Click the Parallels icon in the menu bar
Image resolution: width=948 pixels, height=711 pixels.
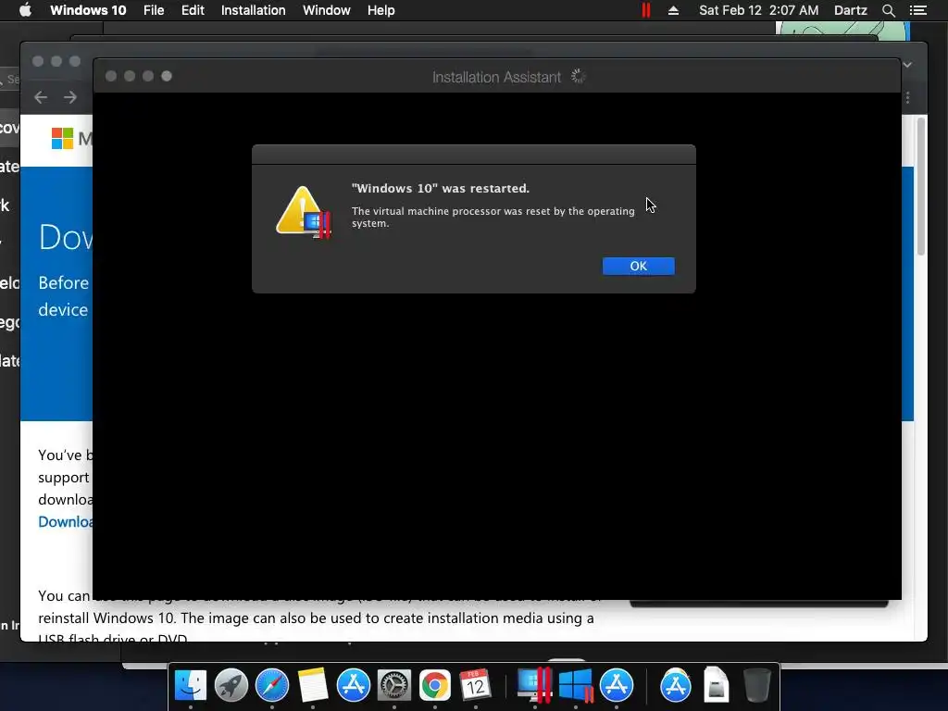pos(645,10)
